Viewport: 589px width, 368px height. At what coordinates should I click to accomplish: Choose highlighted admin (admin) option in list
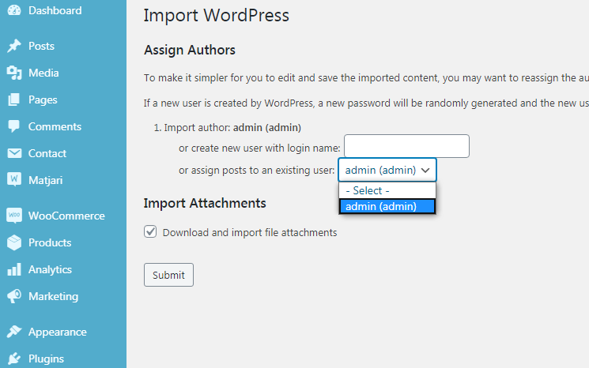click(x=387, y=206)
